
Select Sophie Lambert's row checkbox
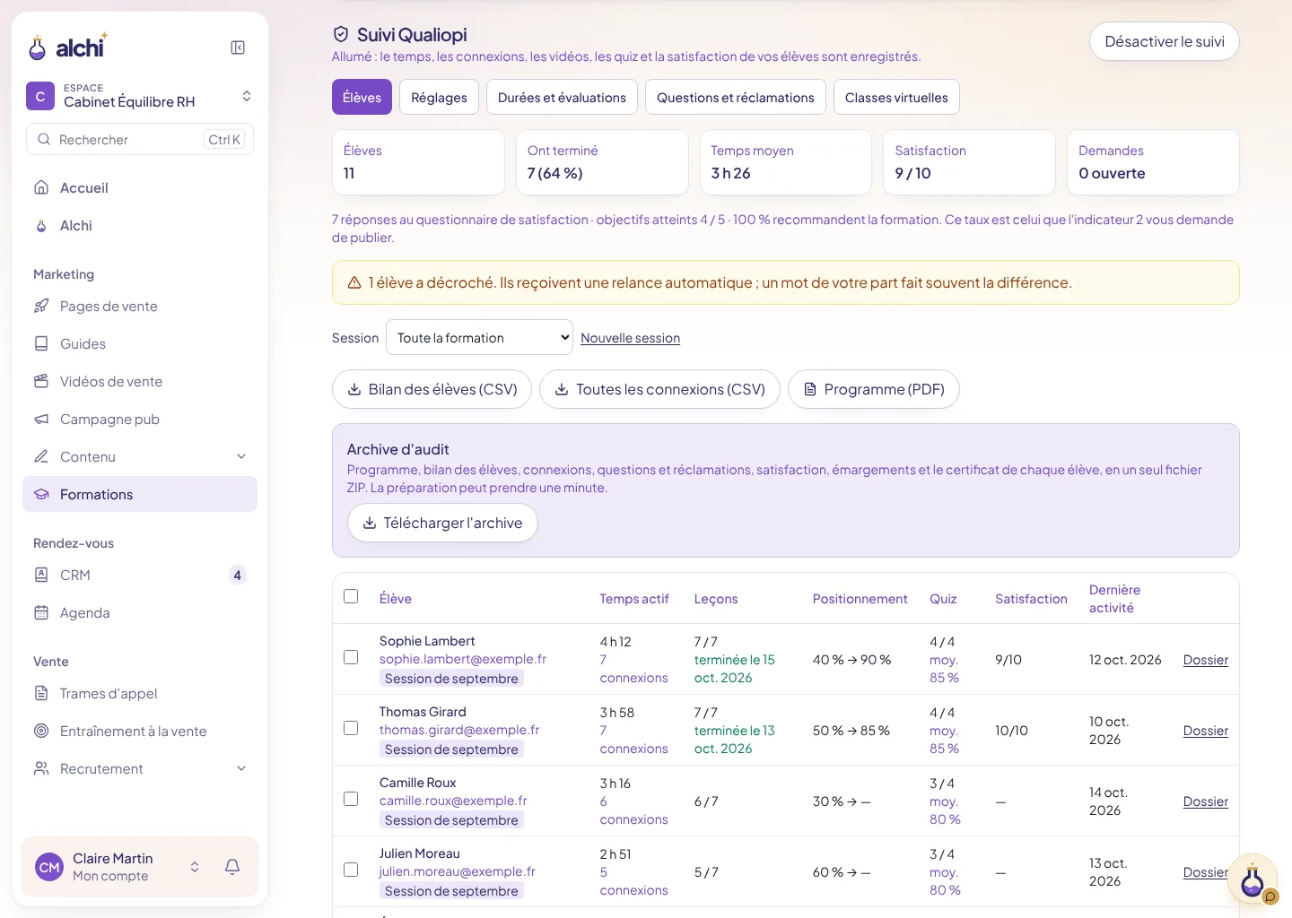click(351, 657)
